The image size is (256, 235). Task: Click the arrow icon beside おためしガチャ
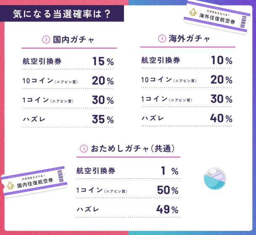click(83, 149)
